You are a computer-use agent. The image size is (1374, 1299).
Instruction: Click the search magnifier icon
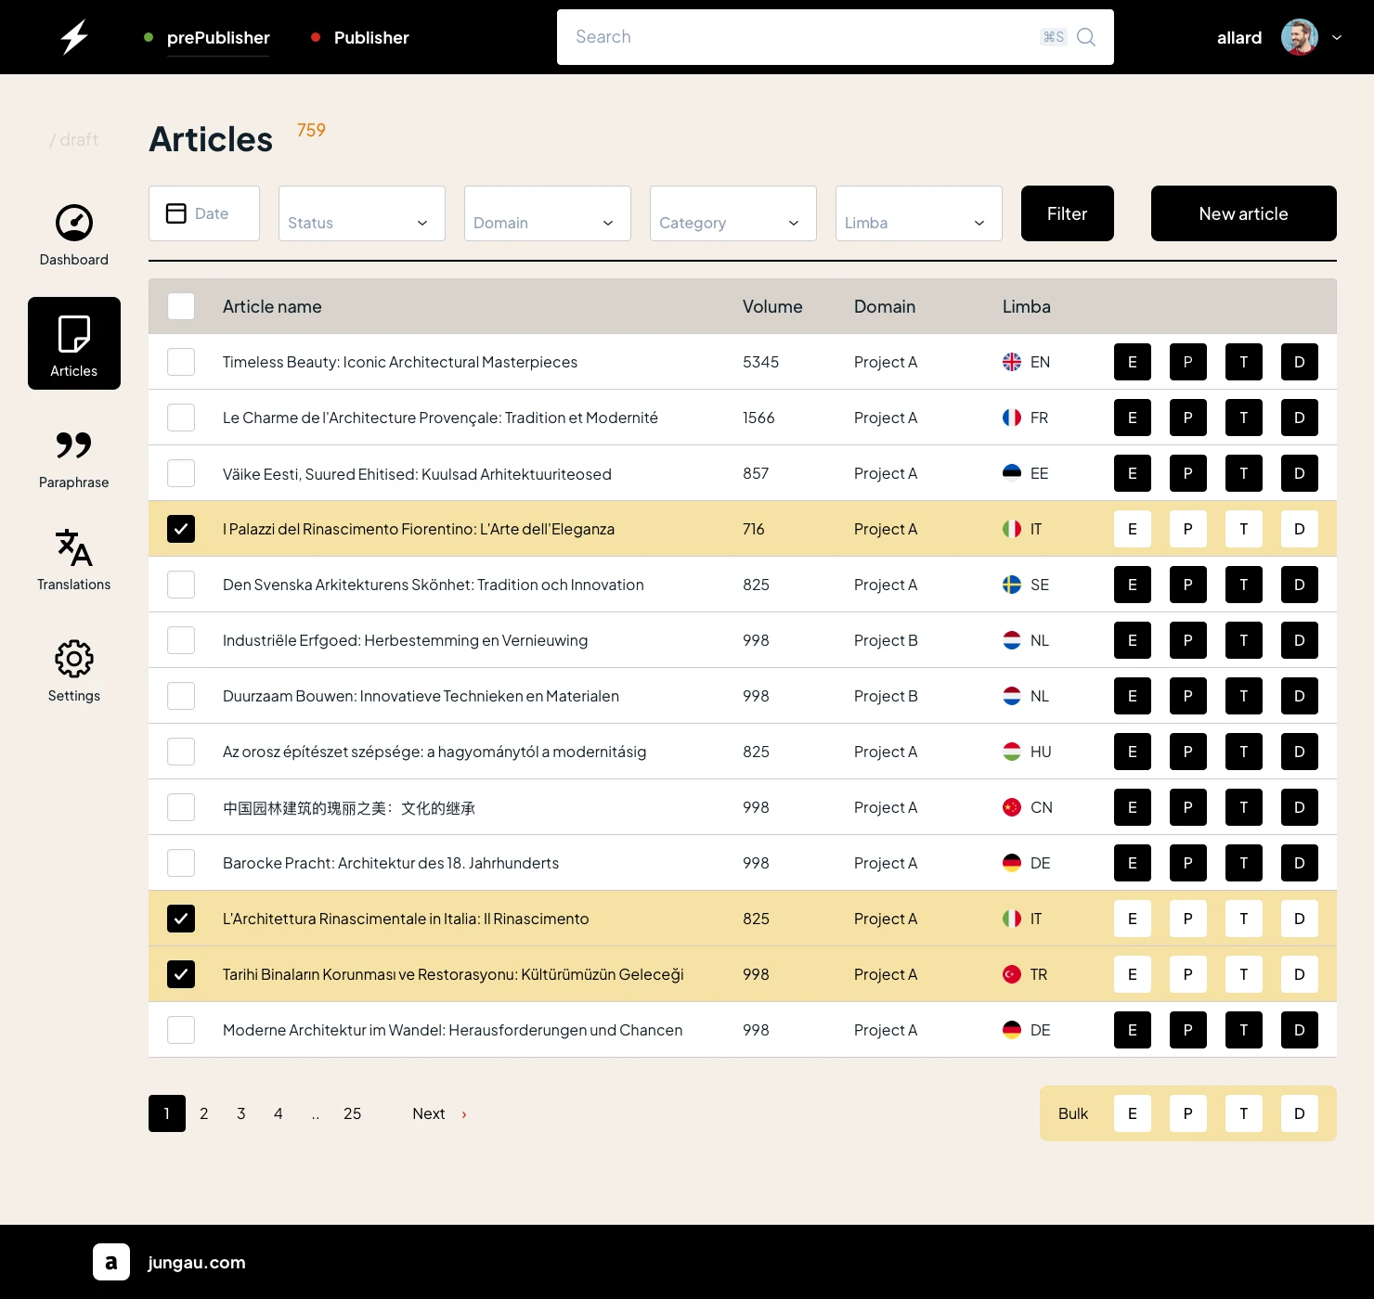1086,37
